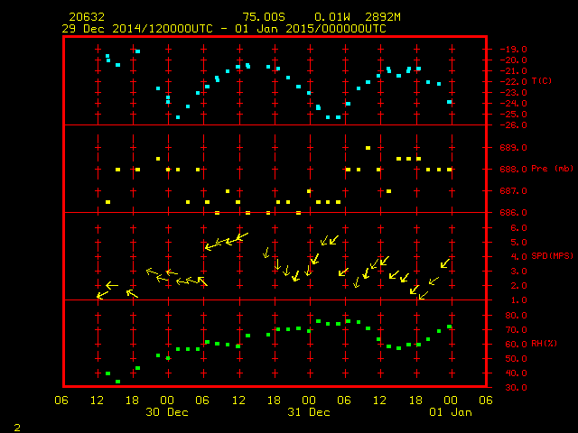Click the longitude value 0.01W
The height and width of the screenshot is (433, 578).
[x=331, y=17]
